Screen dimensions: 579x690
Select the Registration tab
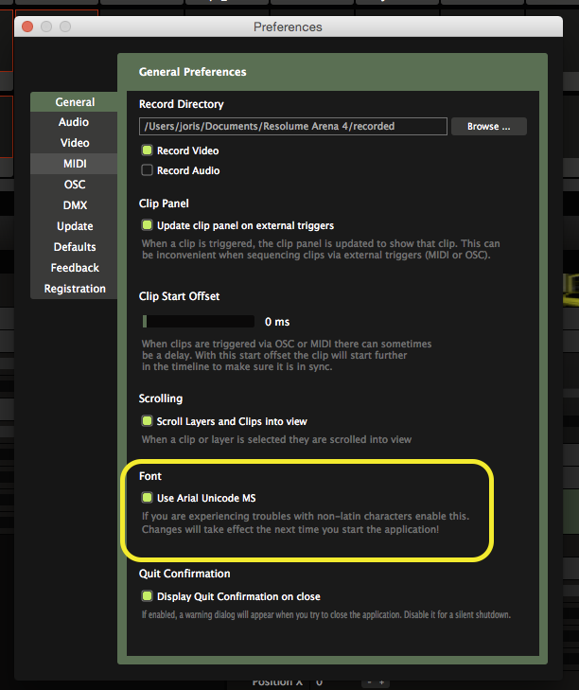(75, 289)
